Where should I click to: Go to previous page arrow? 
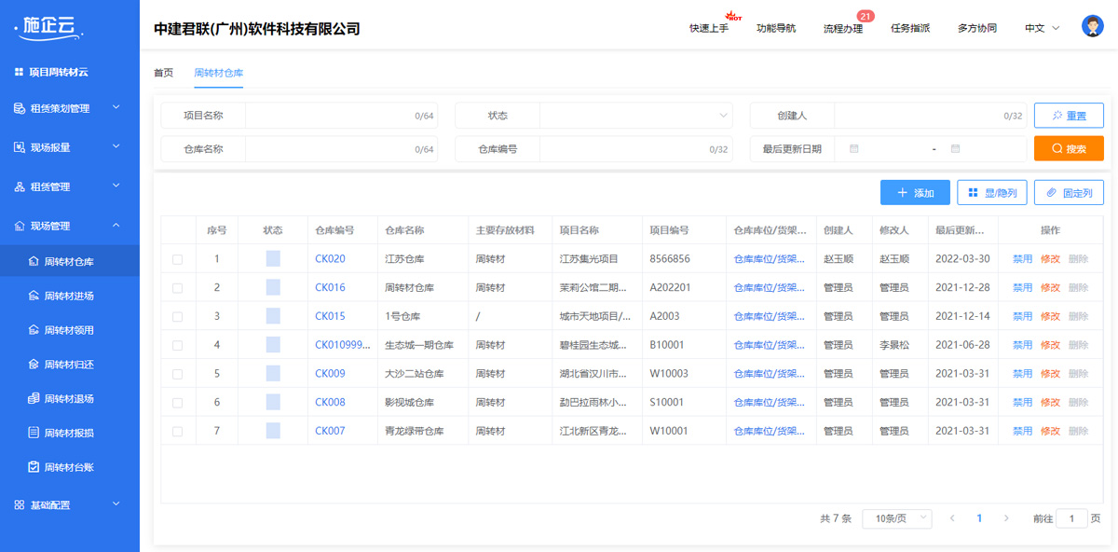click(952, 518)
